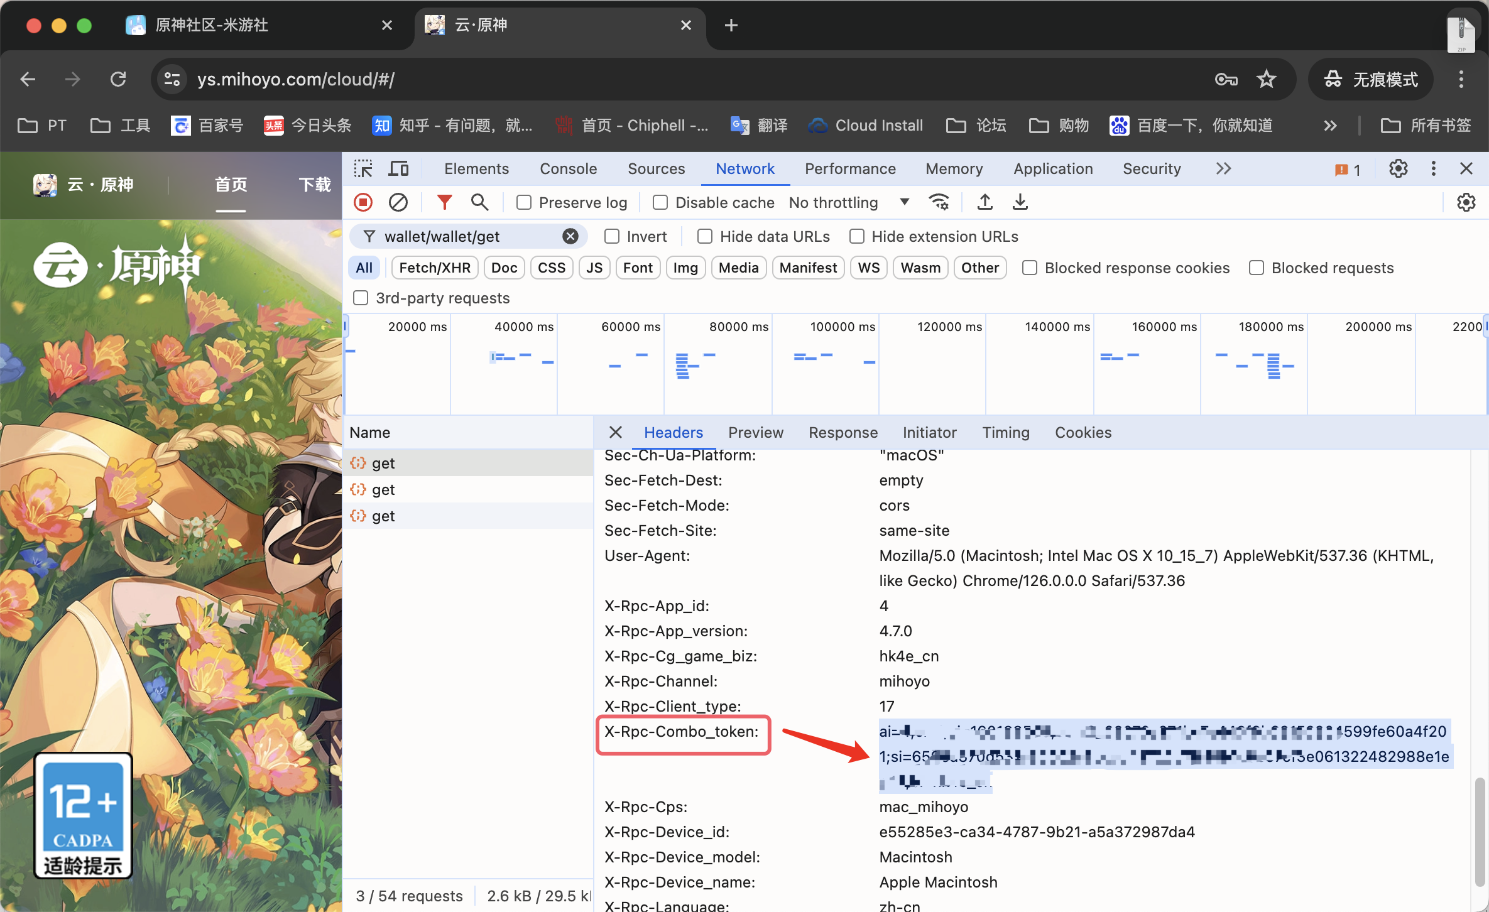Toggle the device toolbar icon
This screenshot has height=912, width=1489.
[x=398, y=169]
